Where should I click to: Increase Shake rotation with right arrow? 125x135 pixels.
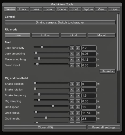pyautogui.click(x=78, y=90)
